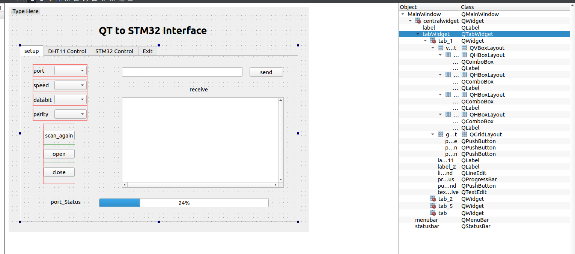The image size is (575, 254).
Task: Click the tab_5 widget icon in tree
Action: pyautogui.click(x=433, y=206)
